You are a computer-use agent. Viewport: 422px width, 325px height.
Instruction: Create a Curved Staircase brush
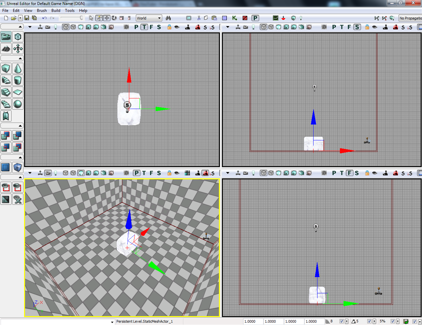coord(6,80)
